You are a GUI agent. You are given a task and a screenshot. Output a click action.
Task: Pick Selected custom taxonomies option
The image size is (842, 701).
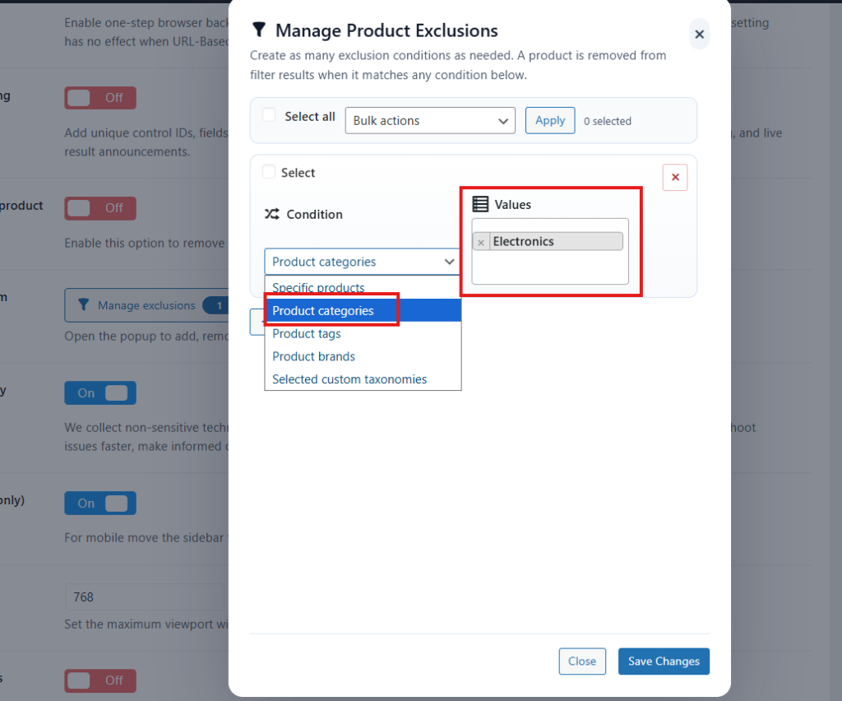[x=349, y=379]
